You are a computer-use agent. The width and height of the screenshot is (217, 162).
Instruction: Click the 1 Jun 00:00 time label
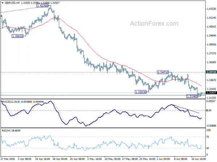[163, 159]
